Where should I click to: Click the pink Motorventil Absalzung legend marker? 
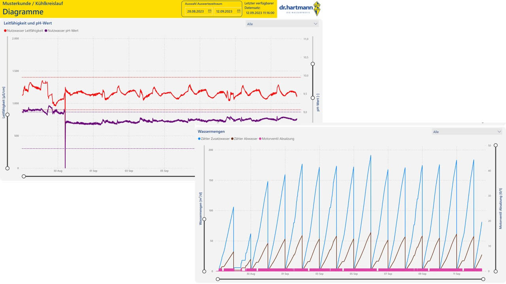point(260,139)
